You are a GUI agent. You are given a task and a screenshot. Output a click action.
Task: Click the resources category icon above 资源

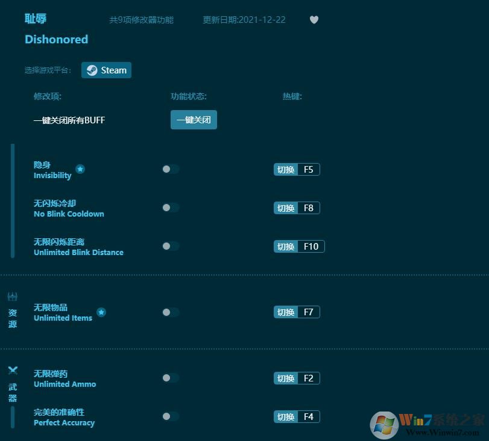point(13,297)
